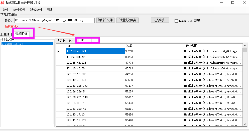Open the 帮助 menu

[x=50, y=10]
